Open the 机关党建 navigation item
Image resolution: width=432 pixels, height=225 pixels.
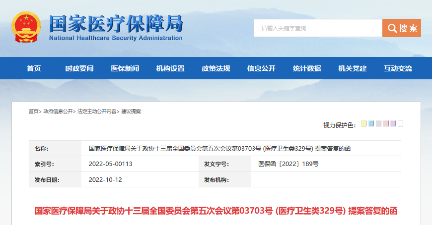click(x=352, y=68)
